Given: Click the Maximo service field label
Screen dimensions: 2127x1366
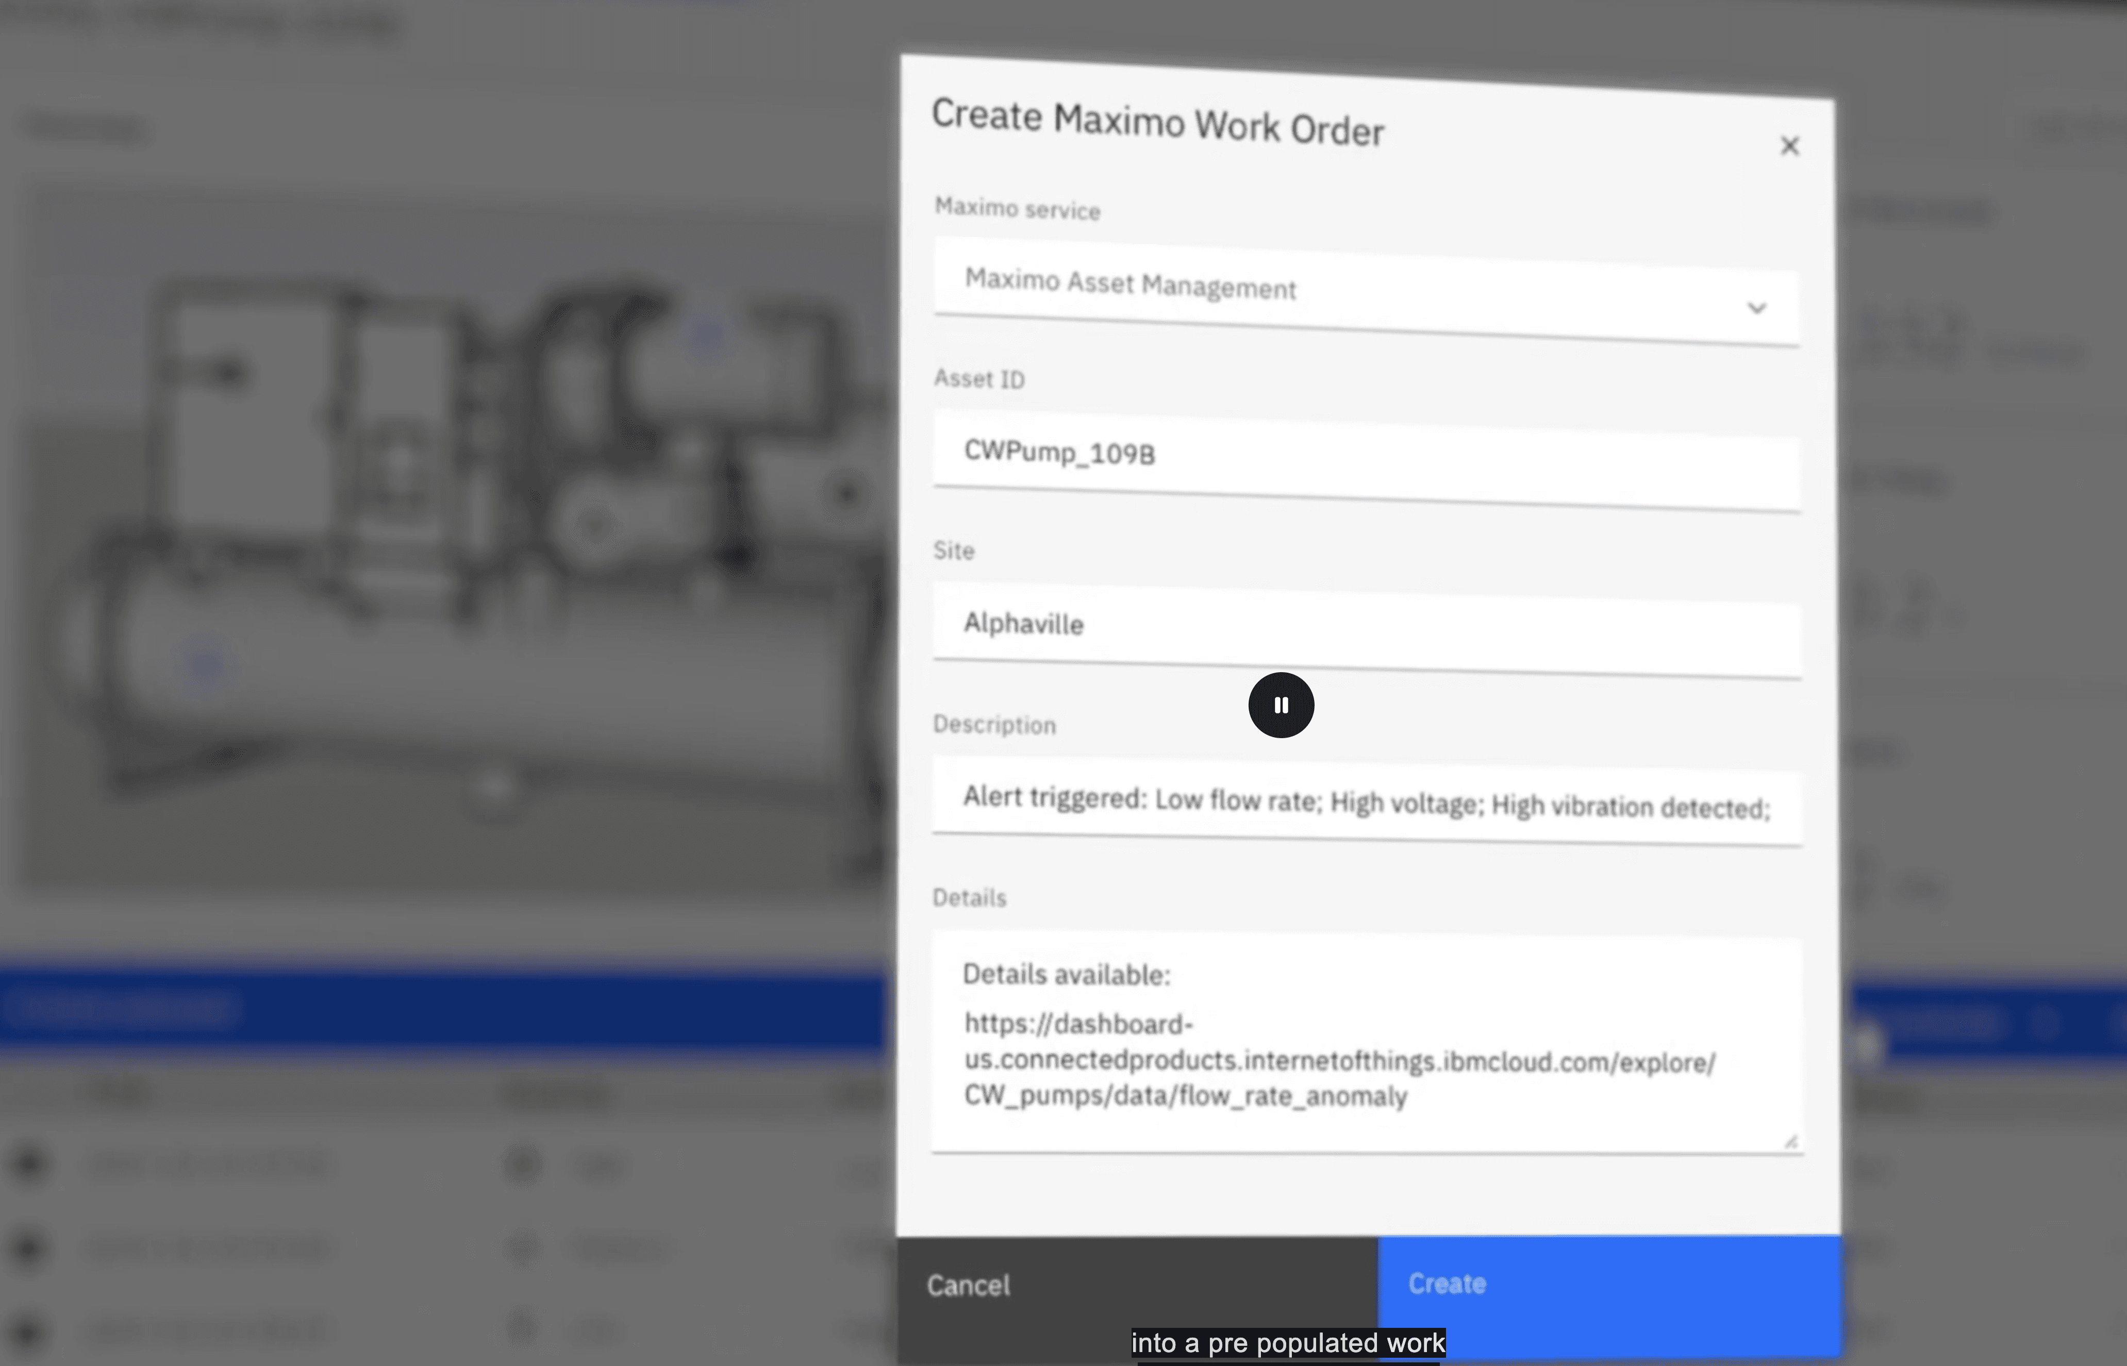Looking at the screenshot, I should point(1017,208).
